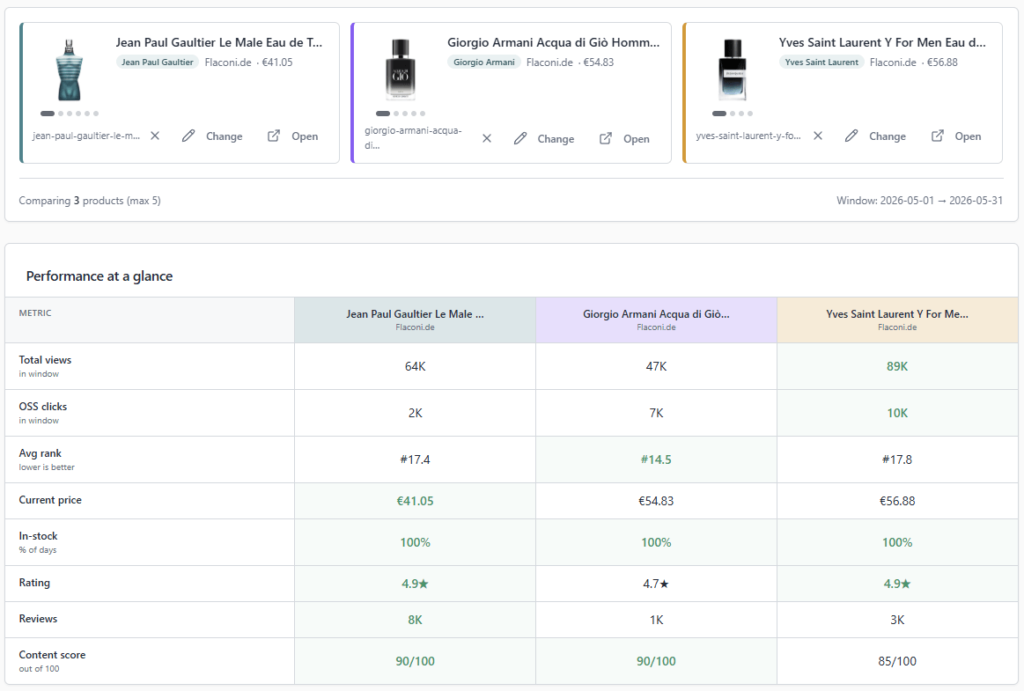
Task: Click the 89K total views value
Action: tap(897, 366)
